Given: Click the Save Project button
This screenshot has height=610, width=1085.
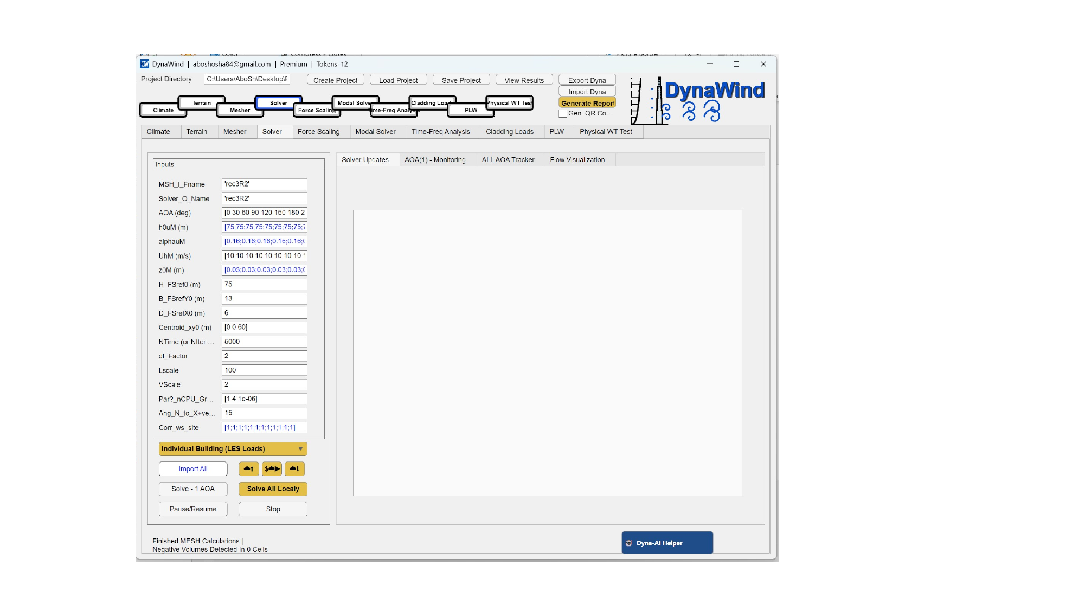Looking at the screenshot, I should (461, 80).
